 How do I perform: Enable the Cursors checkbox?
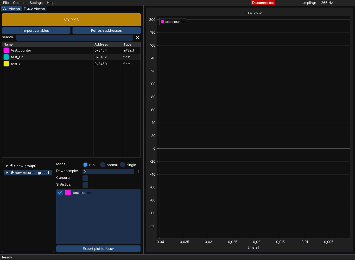(85, 178)
